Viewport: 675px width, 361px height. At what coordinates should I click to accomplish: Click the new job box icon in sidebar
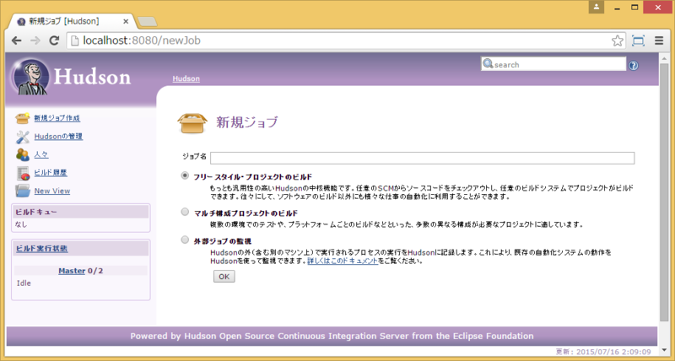point(23,118)
